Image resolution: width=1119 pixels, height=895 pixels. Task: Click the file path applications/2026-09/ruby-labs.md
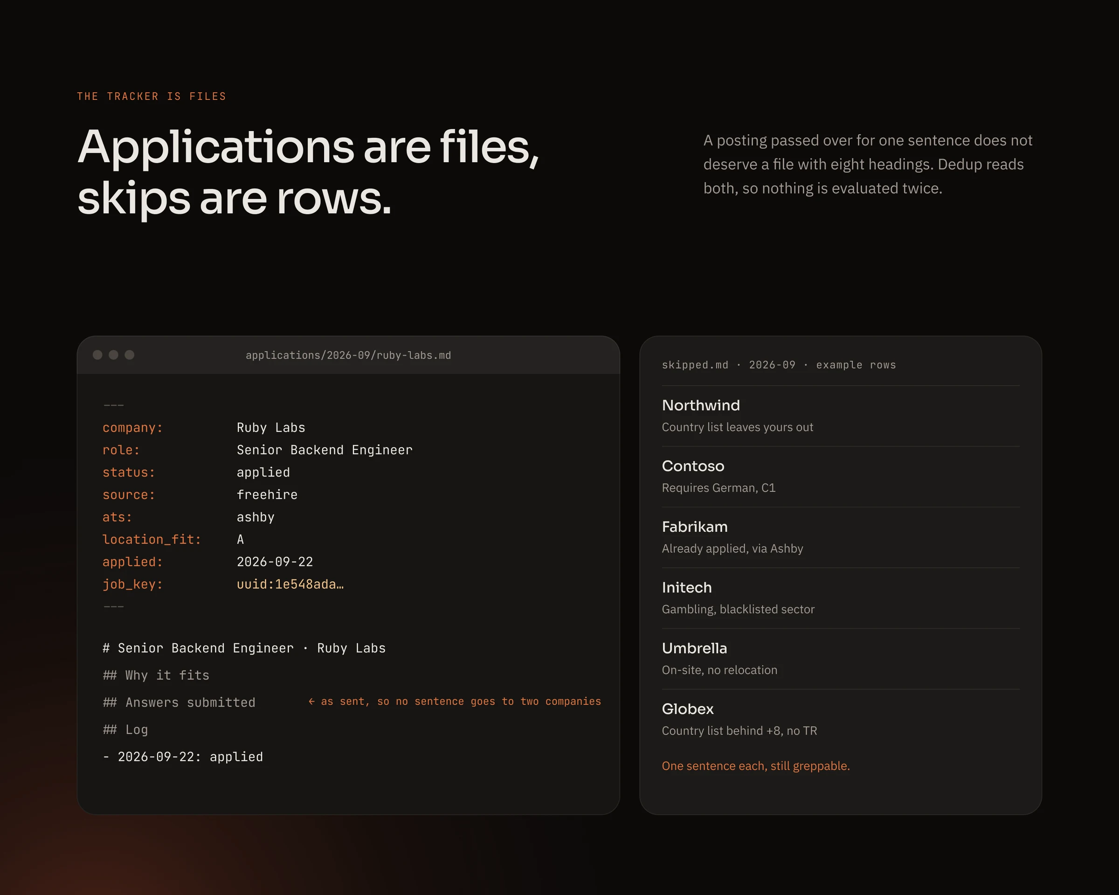(348, 355)
